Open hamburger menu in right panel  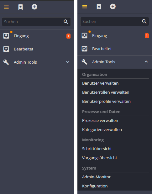(x=85, y=7)
